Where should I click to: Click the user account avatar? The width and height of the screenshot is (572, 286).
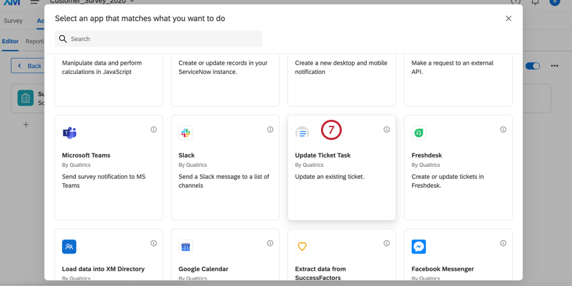[555, 2]
